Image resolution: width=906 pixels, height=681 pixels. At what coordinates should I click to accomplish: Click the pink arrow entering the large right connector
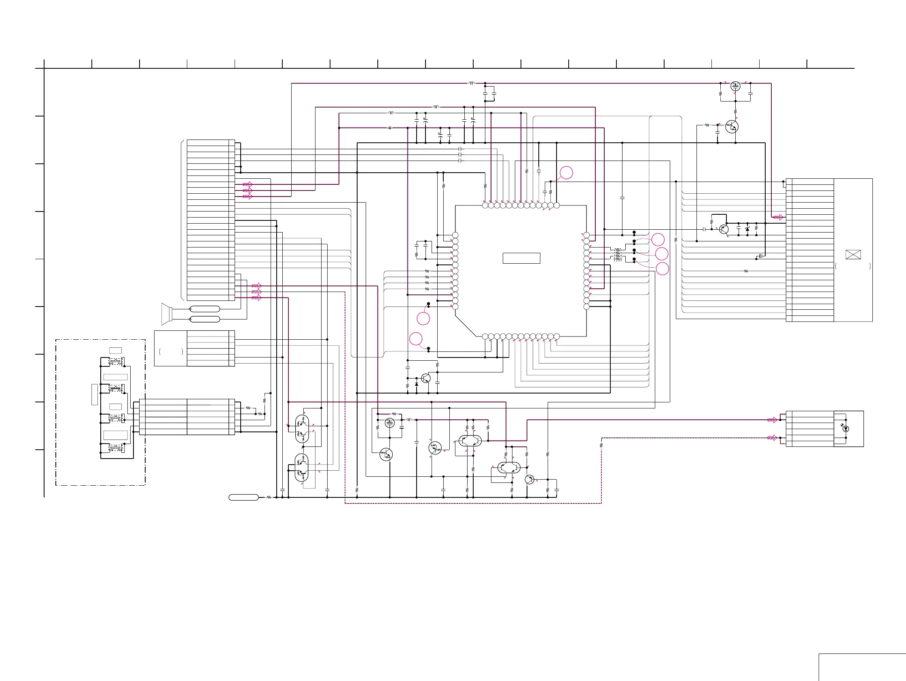(x=778, y=218)
